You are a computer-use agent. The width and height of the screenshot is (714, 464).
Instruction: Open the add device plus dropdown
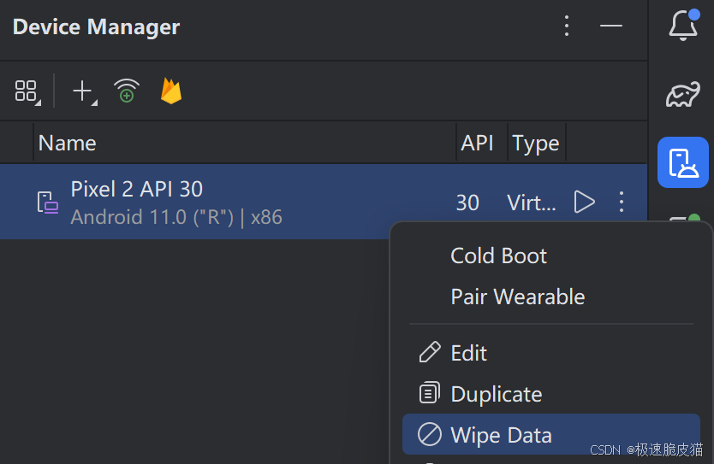click(85, 91)
